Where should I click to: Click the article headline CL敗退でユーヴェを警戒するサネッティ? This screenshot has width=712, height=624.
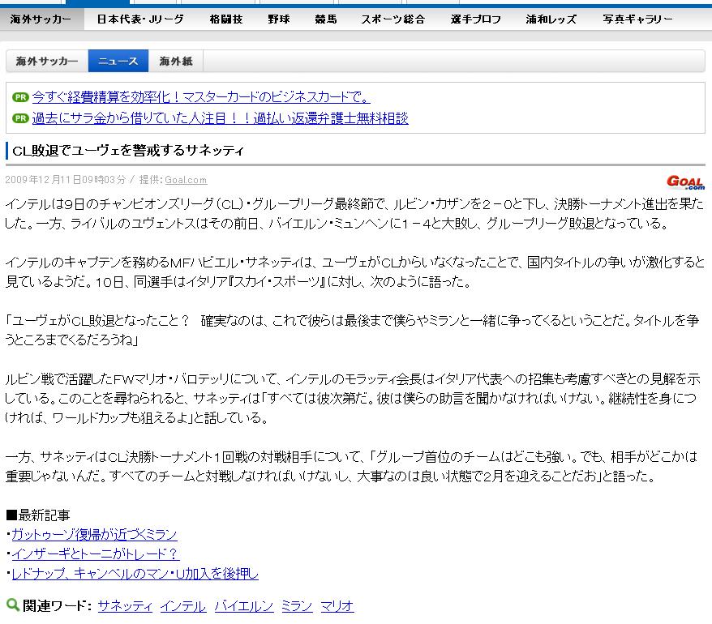[128, 150]
